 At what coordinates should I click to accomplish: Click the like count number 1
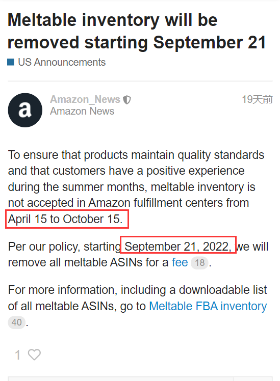[17, 355]
